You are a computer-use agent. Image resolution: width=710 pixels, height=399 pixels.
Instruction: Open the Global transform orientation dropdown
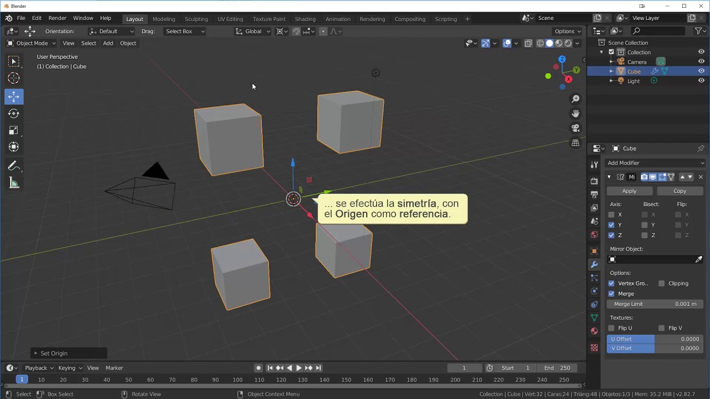(253, 31)
